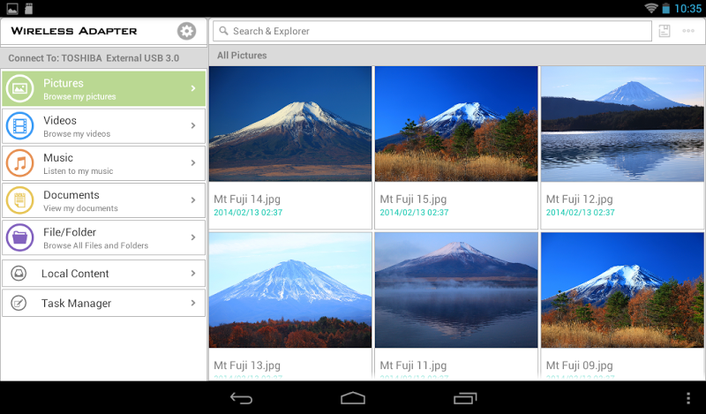Screen dimensions: 706x414
Task: Click the date under Mt Fuji 14.jpg
Action: click(x=248, y=212)
